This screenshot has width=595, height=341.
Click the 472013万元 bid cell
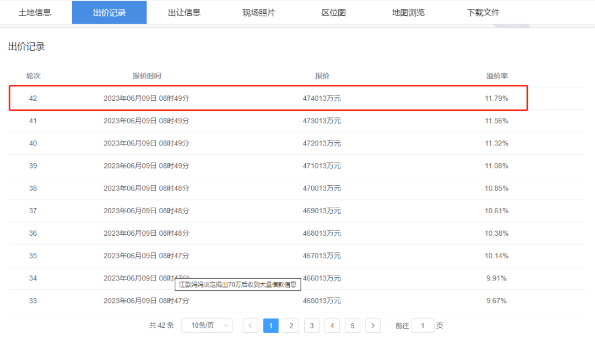(322, 143)
